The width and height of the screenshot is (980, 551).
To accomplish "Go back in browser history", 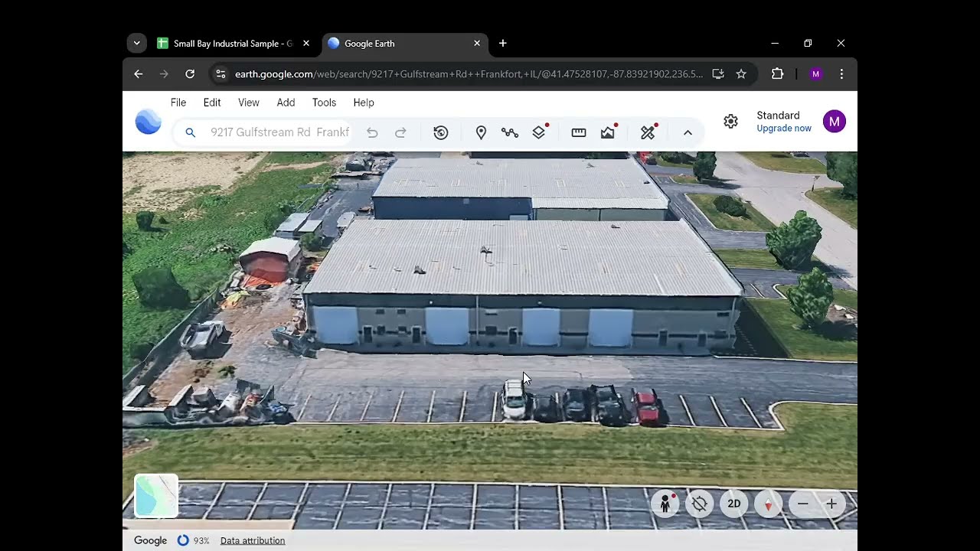I will [138, 74].
